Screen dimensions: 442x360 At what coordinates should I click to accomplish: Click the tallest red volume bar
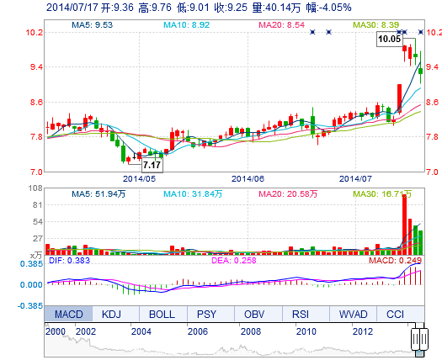tap(404, 225)
